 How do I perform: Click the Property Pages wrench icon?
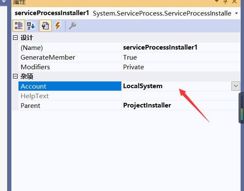(x=72, y=26)
